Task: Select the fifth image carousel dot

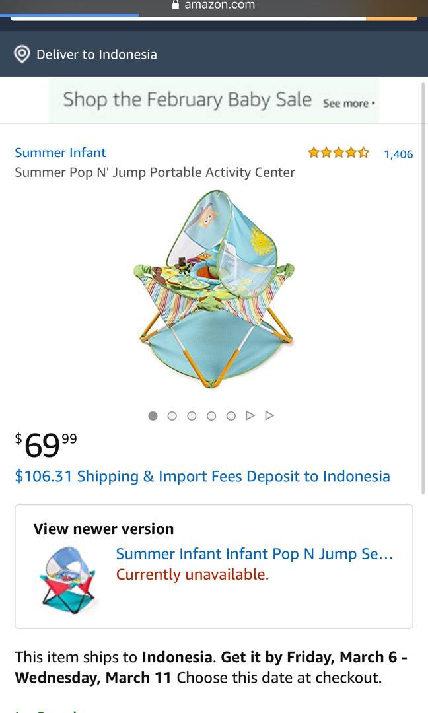Action: click(231, 416)
